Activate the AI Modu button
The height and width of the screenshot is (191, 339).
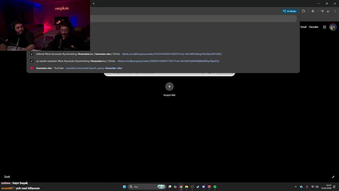pyautogui.click(x=289, y=11)
